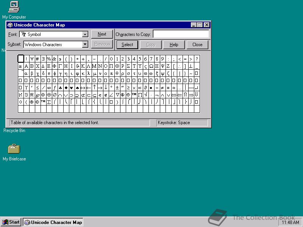303x227 pixels.
Task: Choose capital Omega Ω in the grid
Action: [x=151, y=66]
